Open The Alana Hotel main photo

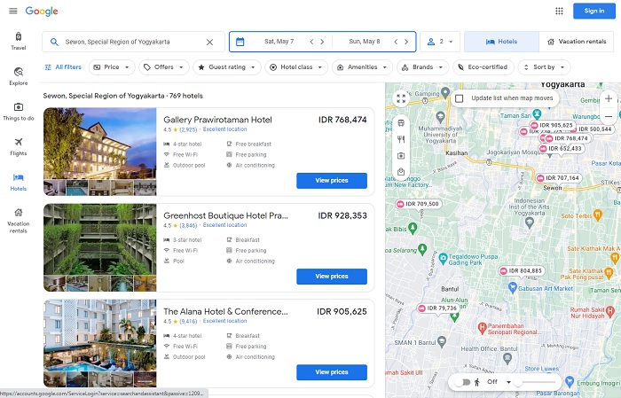click(99, 335)
